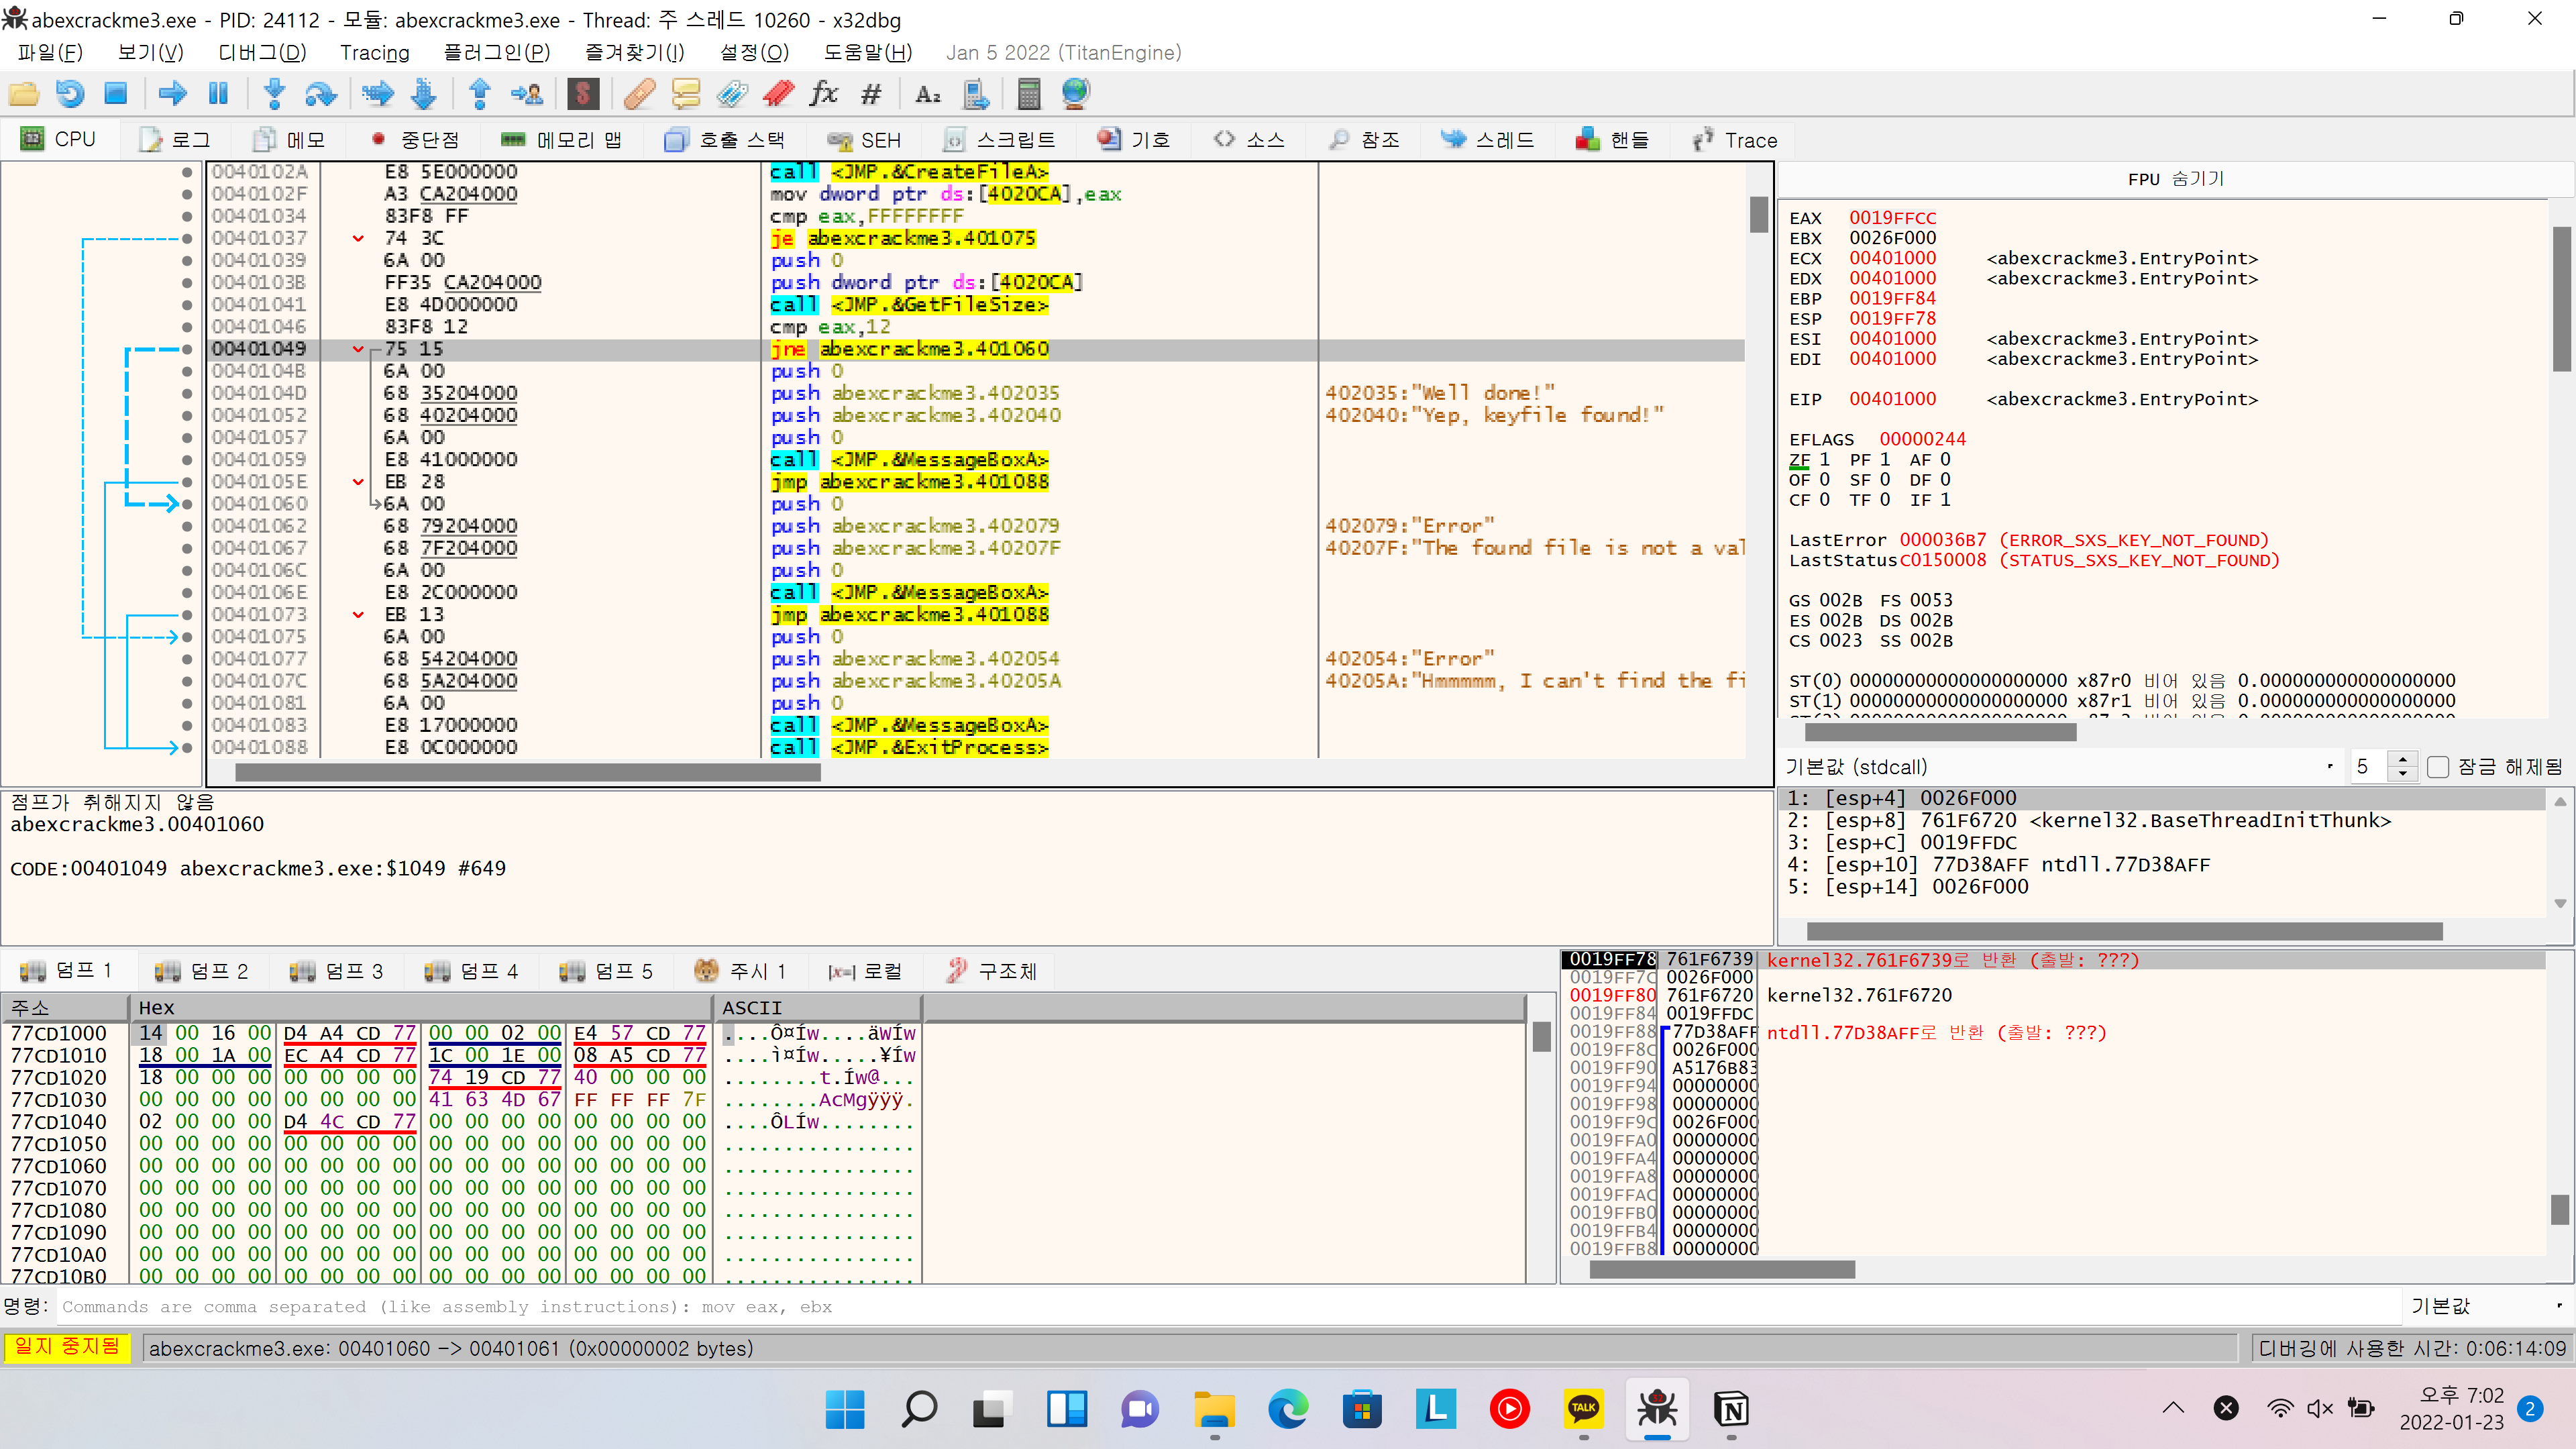Click the Run to user code icon

[x=527, y=94]
